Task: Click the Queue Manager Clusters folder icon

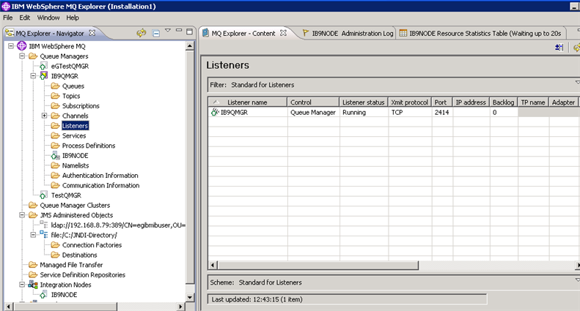Action: pos(33,205)
